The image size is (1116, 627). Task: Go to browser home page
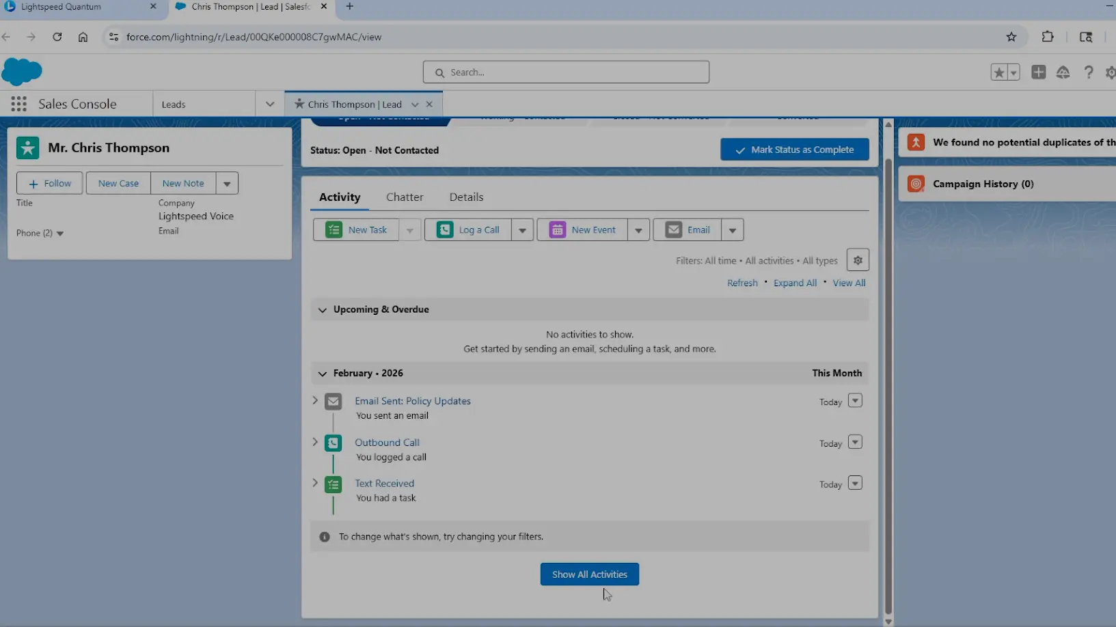pos(83,37)
